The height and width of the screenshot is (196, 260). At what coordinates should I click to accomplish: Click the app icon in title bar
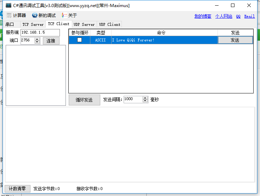9,5
